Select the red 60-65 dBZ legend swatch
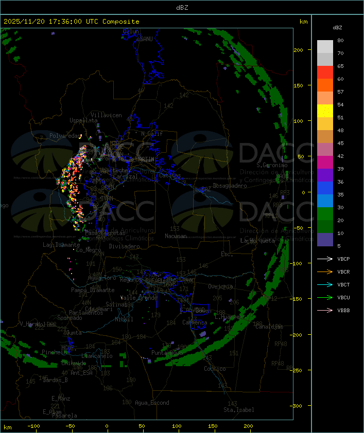The height and width of the screenshot is (433, 364). click(x=325, y=73)
